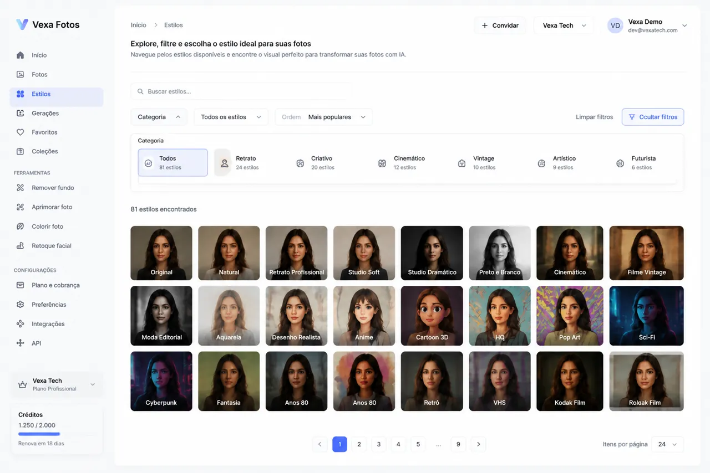The height and width of the screenshot is (473, 710).
Task: Click the Futurista category icon
Action: pyautogui.click(x=620, y=163)
